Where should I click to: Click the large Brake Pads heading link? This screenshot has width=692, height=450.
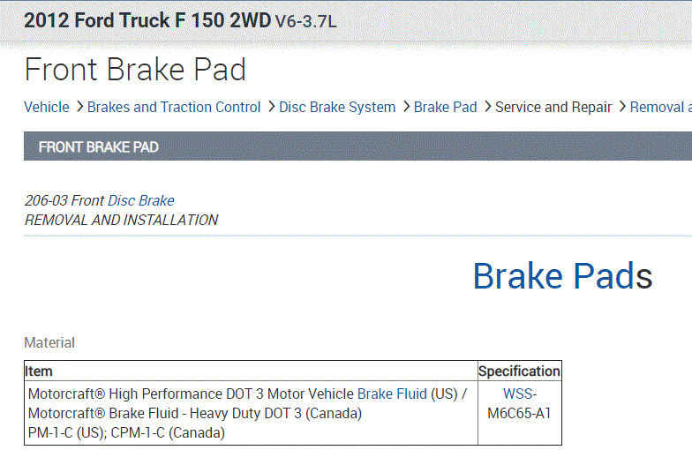tap(553, 276)
